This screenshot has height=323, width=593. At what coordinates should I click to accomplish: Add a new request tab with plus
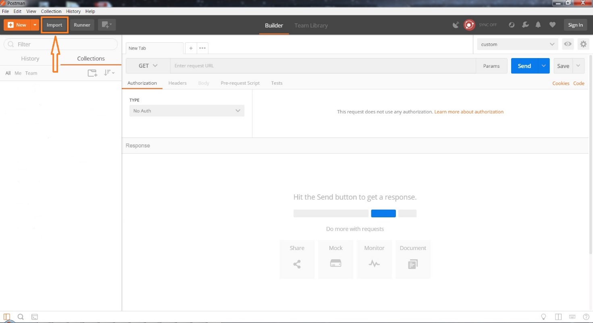pyautogui.click(x=191, y=48)
